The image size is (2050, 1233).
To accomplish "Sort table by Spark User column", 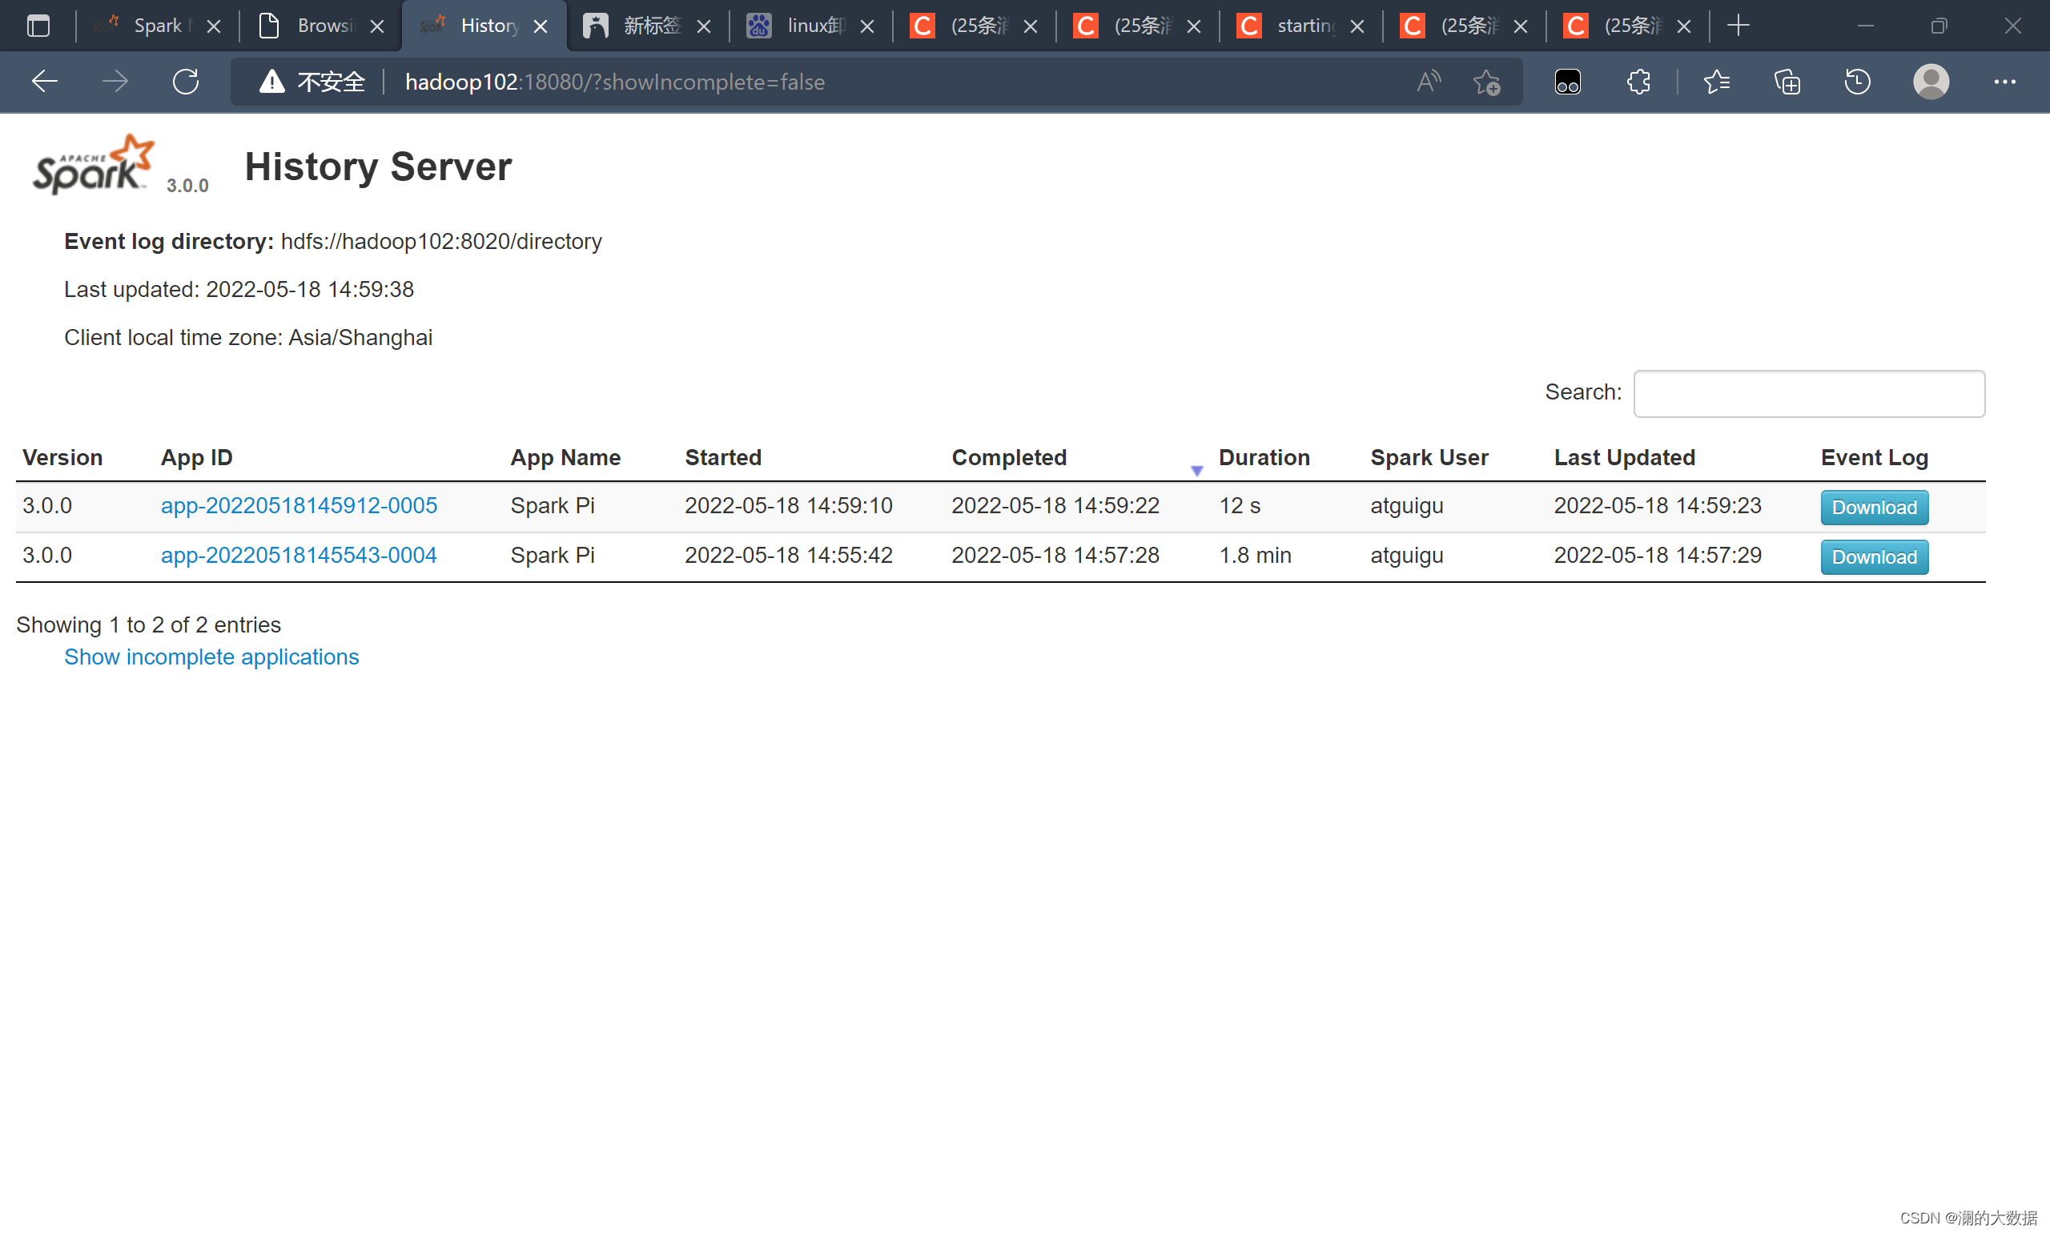I will pos(1429,458).
